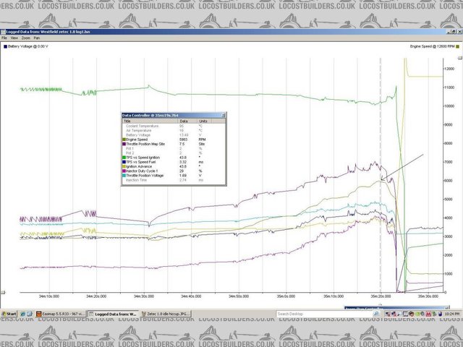Select the Pot 2 row
The height and width of the screenshot is (347, 463).
174,153
